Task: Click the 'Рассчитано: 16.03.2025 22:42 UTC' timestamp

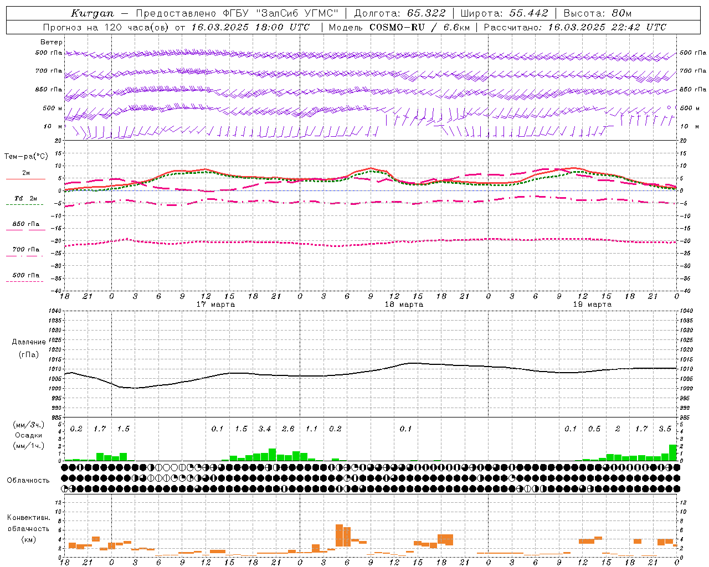Action: 575,27
